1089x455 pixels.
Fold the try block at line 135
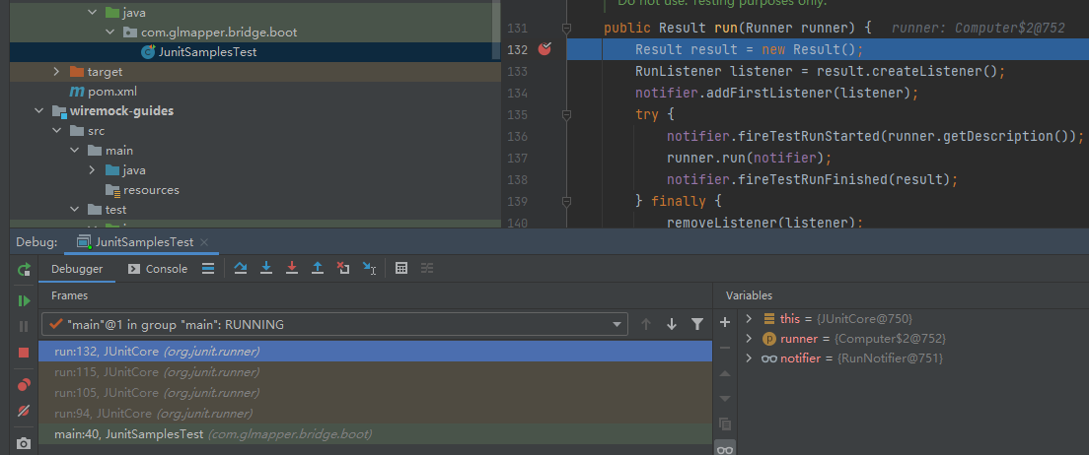tap(567, 114)
